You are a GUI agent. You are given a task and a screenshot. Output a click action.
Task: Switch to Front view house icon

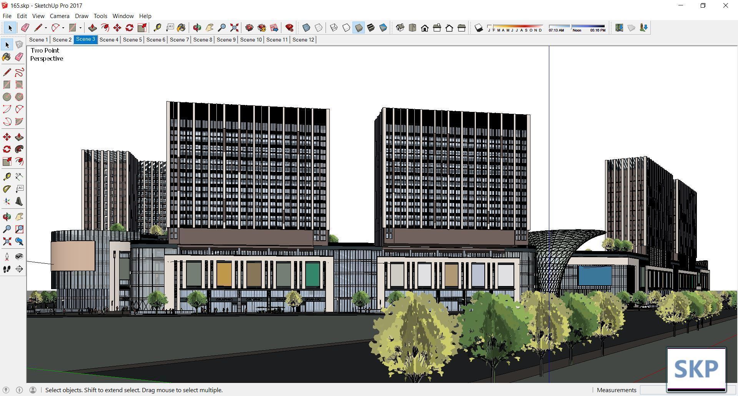coord(425,28)
